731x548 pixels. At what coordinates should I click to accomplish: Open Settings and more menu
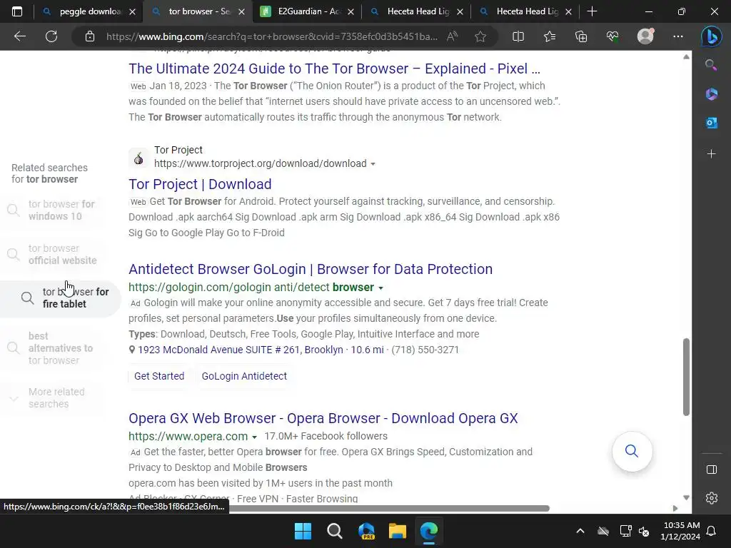(x=678, y=36)
